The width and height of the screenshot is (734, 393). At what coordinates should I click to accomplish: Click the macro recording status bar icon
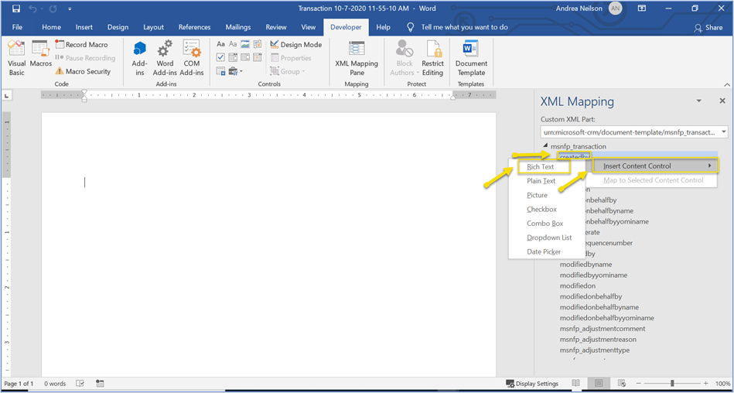(x=99, y=384)
